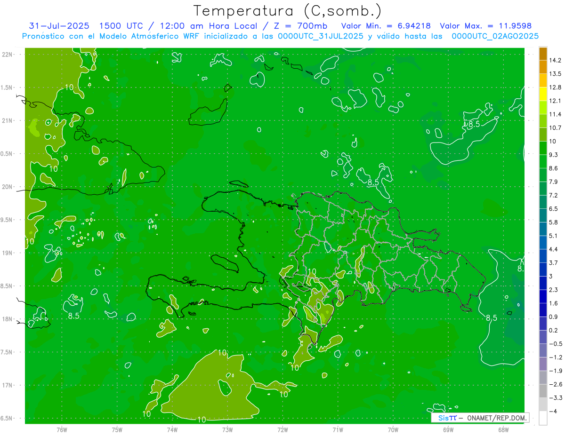Click the '75W' longitude axis label
The image size is (565, 436).
(117, 430)
